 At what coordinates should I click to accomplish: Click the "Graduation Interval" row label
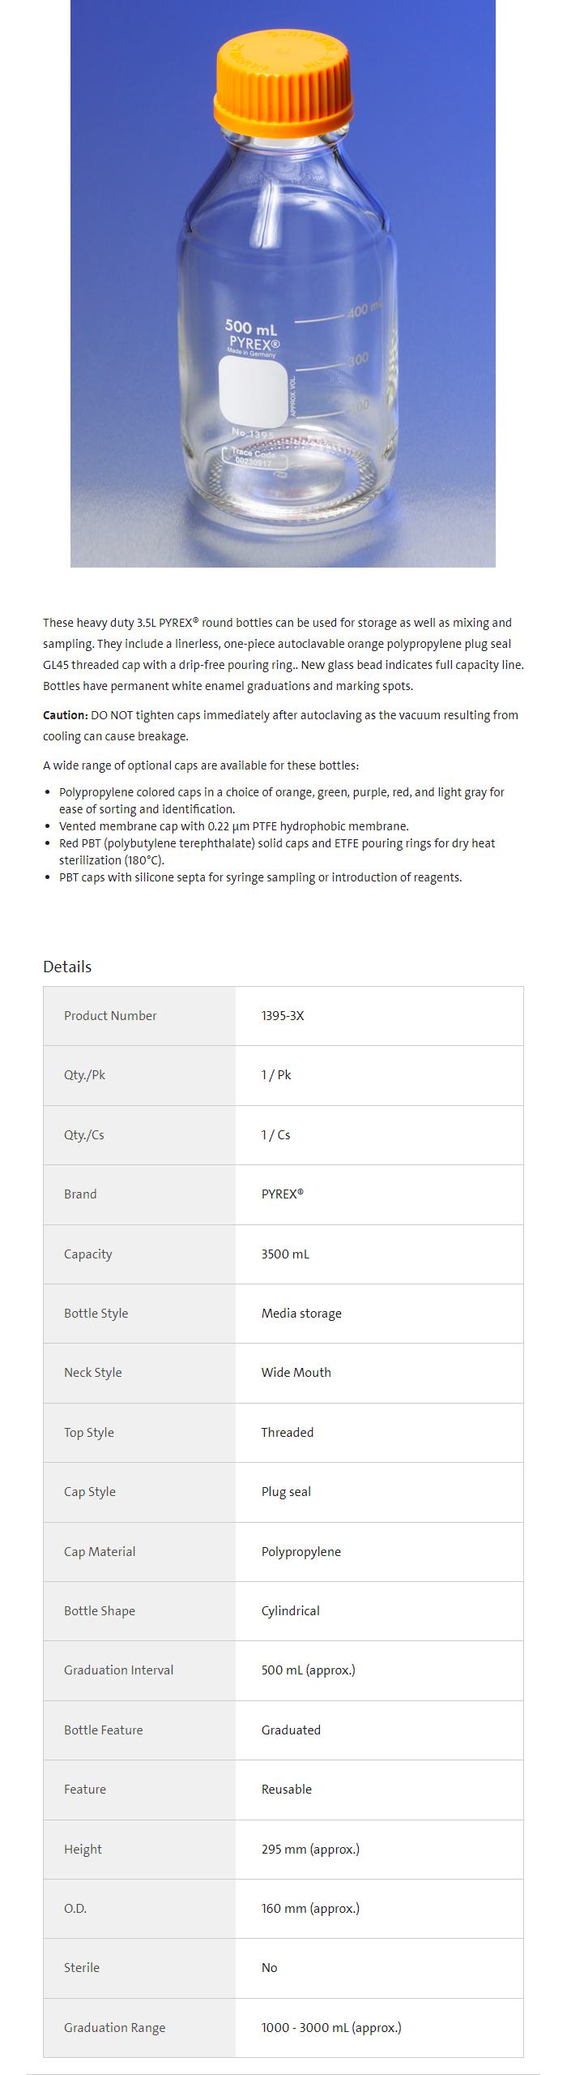pyautogui.click(x=118, y=1670)
